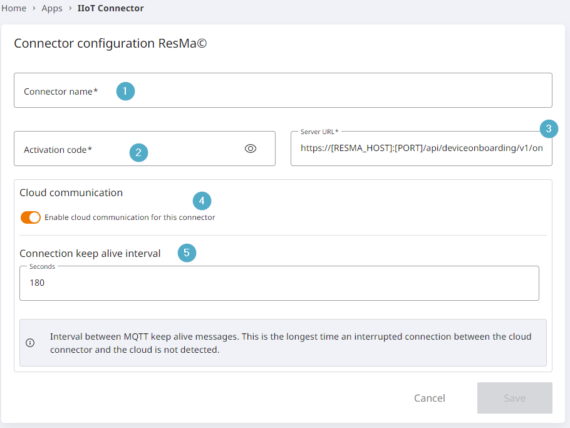
Task: Click numbered callout 4 near Cloud communication
Action: (202, 201)
